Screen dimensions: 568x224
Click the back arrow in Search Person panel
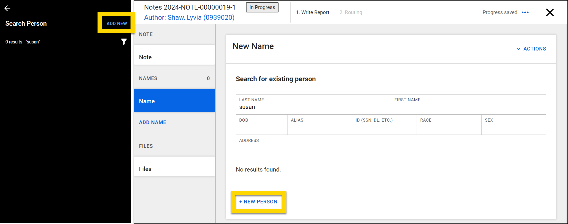(x=8, y=8)
